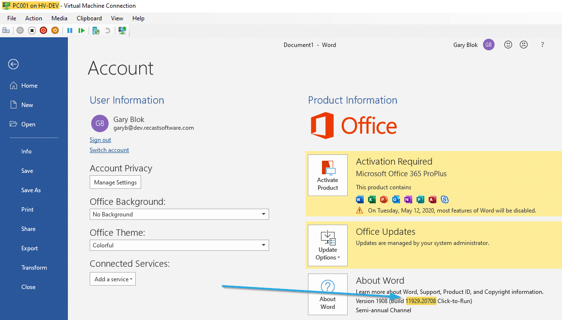Click the frown feedback face icon

coord(524,45)
